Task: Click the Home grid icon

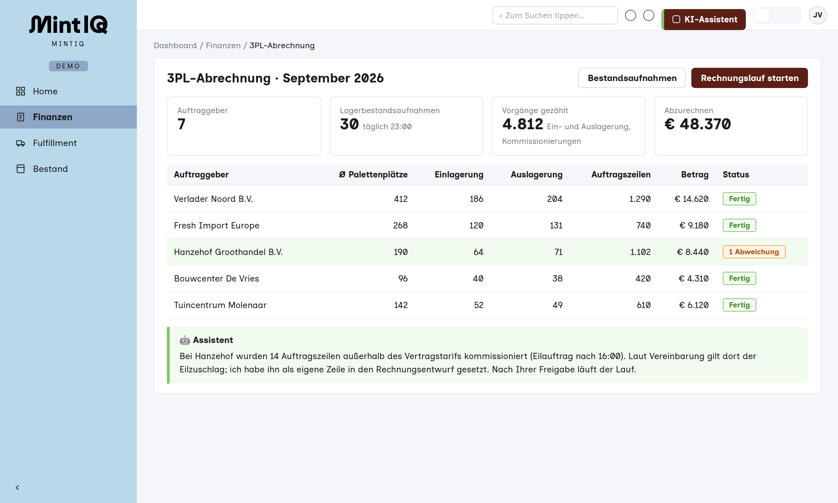Action: [21, 91]
